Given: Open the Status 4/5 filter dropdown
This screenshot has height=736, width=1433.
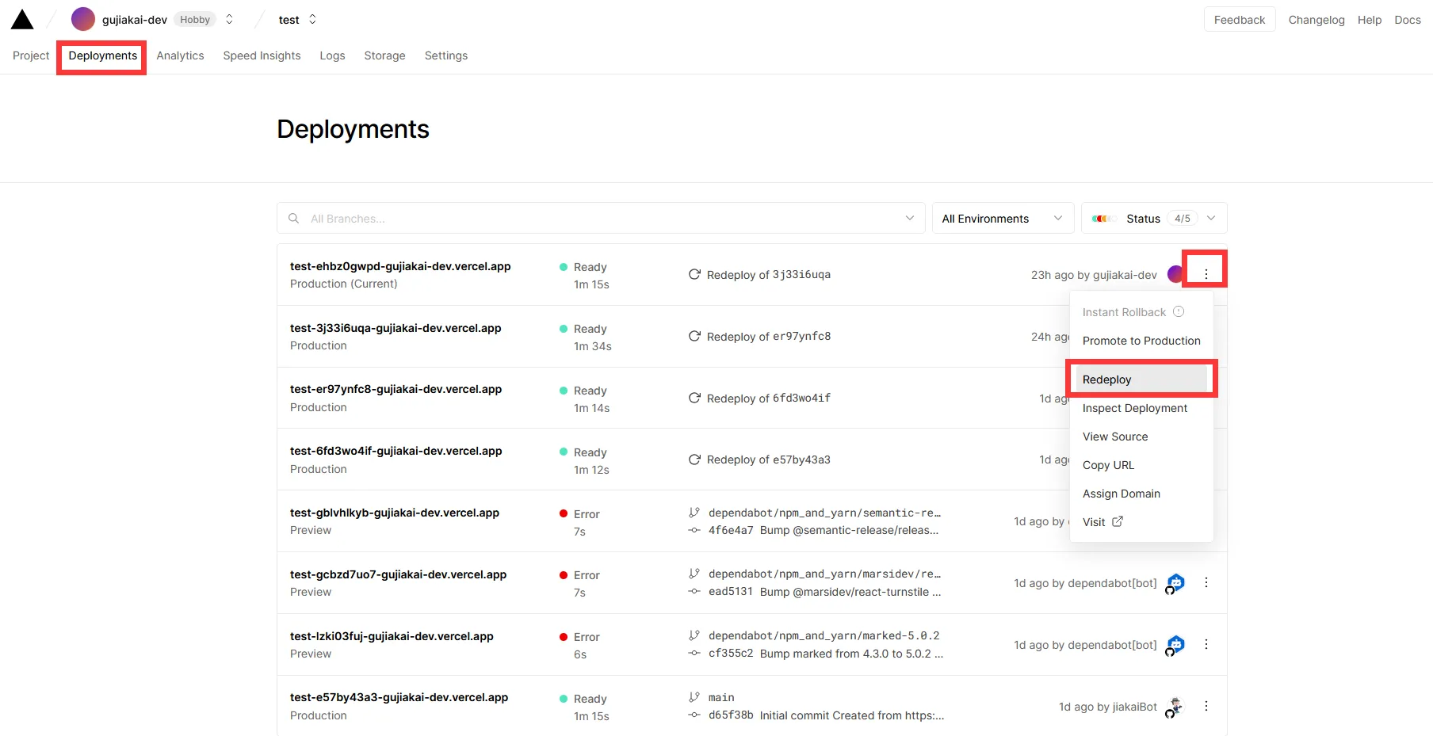Looking at the screenshot, I should (1154, 218).
